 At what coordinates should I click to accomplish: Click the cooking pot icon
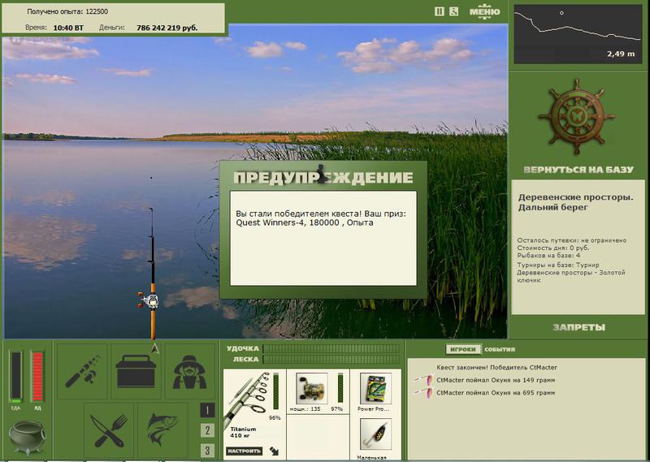coord(27,437)
